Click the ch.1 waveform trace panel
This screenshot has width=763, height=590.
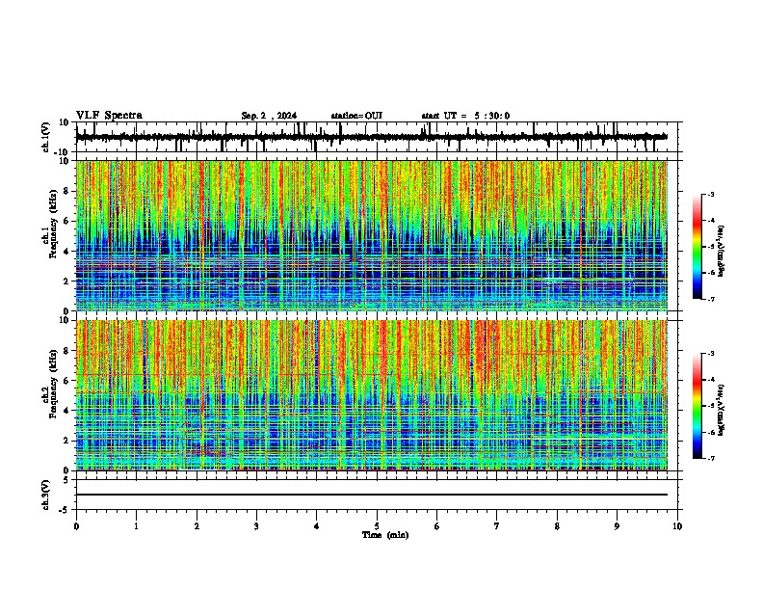[376, 137]
